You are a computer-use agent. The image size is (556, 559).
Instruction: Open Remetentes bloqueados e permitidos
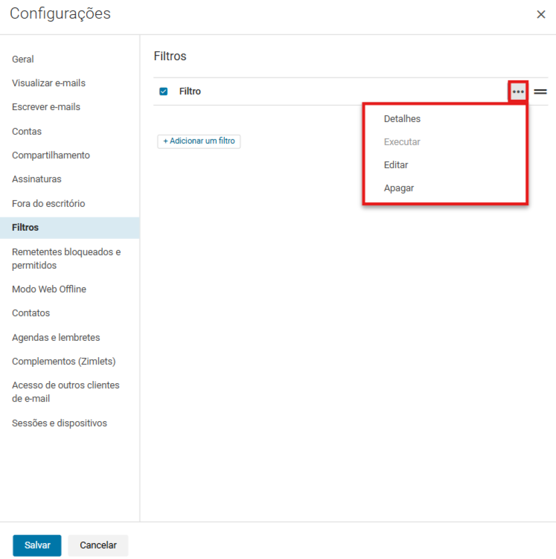66,258
